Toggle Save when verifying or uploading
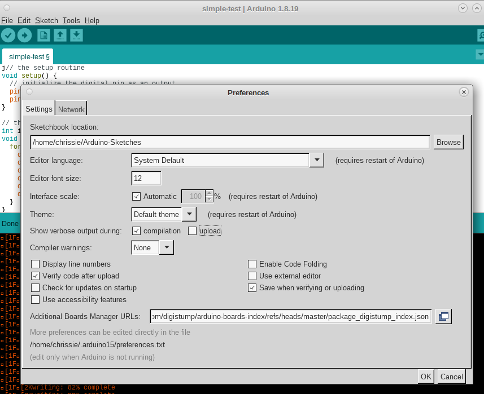 pyautogui.click(x=252, y=287)
